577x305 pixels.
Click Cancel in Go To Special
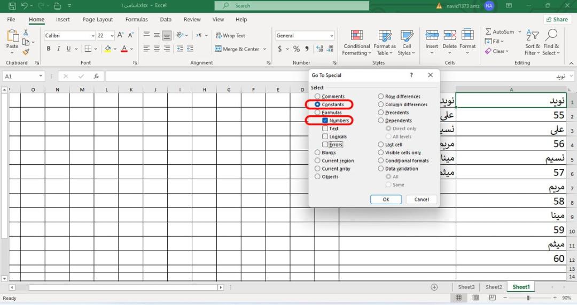pos(422,199)
